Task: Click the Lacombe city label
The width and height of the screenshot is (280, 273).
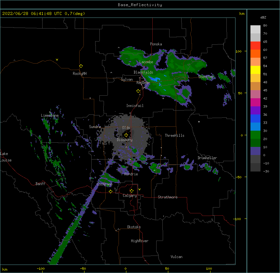Action: (146, 62)
